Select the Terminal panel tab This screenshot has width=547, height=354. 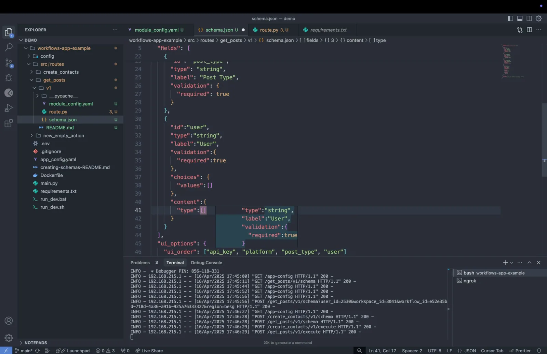(175, 263)
